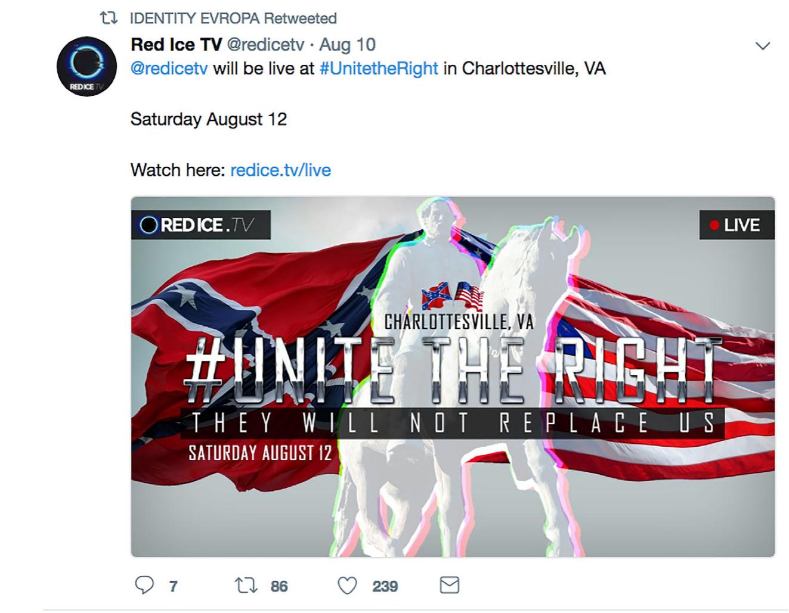Viewport: 789px width, 613px height.
Task: Click the retweeted indicator icon at top
Action: coord(108,18)
